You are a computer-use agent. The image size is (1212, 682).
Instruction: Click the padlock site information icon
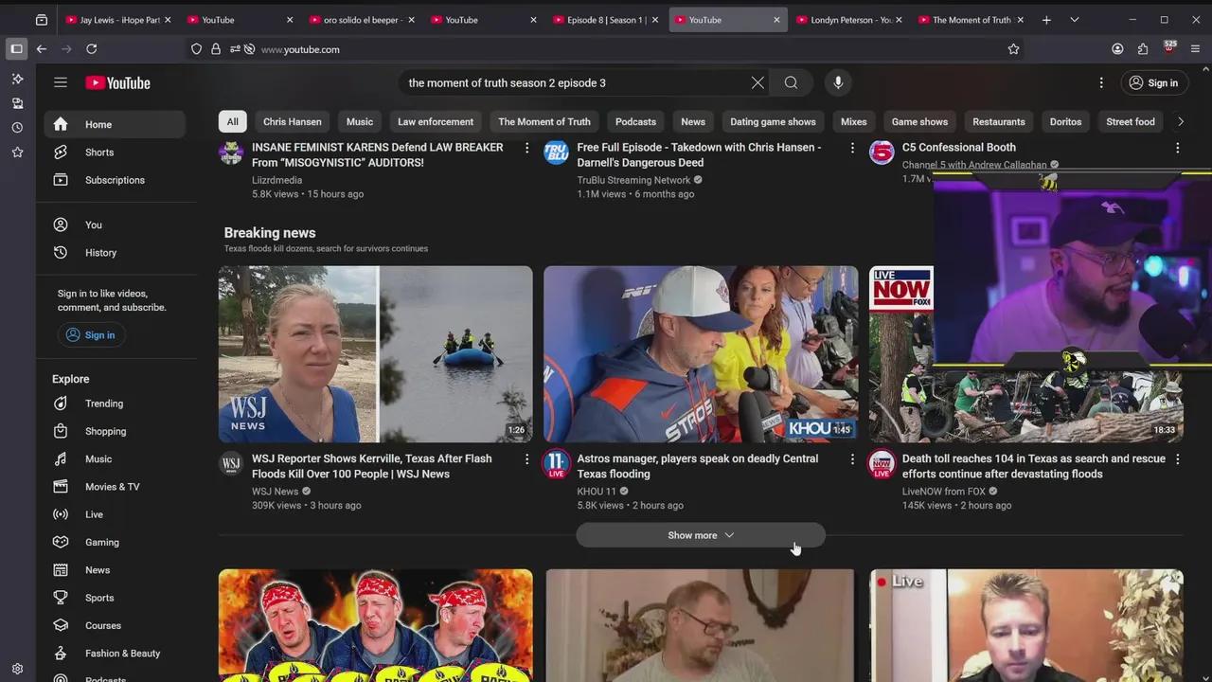pos(216,49)
